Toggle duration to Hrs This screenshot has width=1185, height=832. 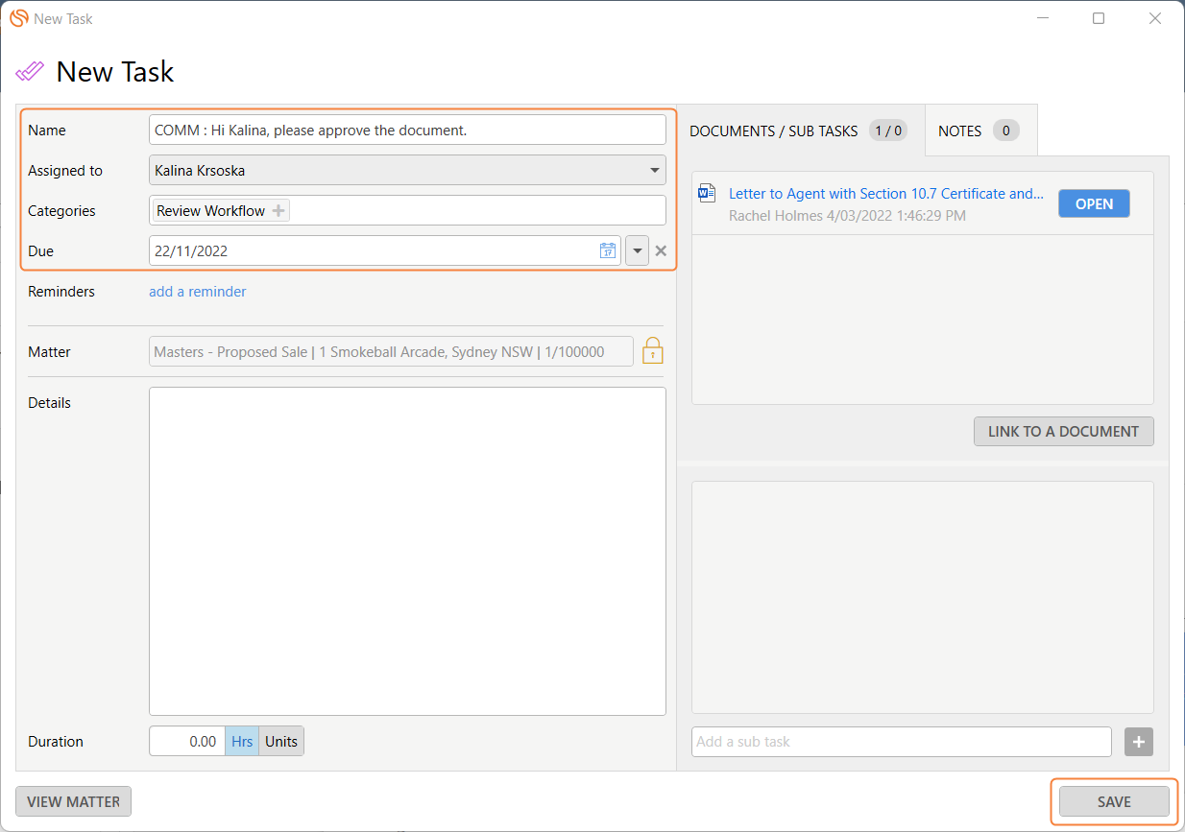[x=242, y=742]
